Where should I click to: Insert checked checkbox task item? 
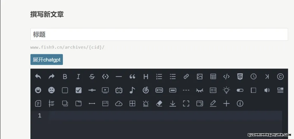point(78,90)
